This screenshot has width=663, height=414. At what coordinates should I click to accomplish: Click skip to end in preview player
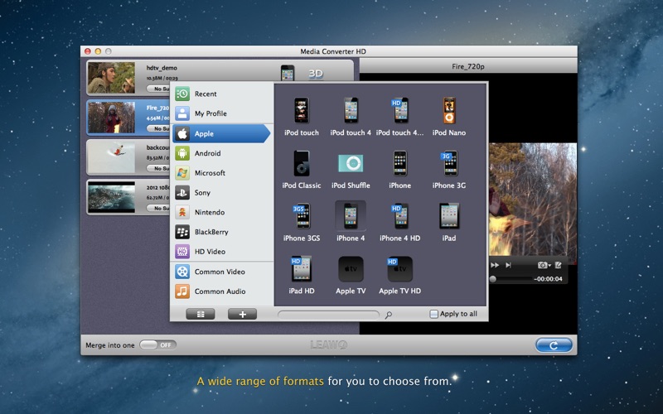click(509, 265)
